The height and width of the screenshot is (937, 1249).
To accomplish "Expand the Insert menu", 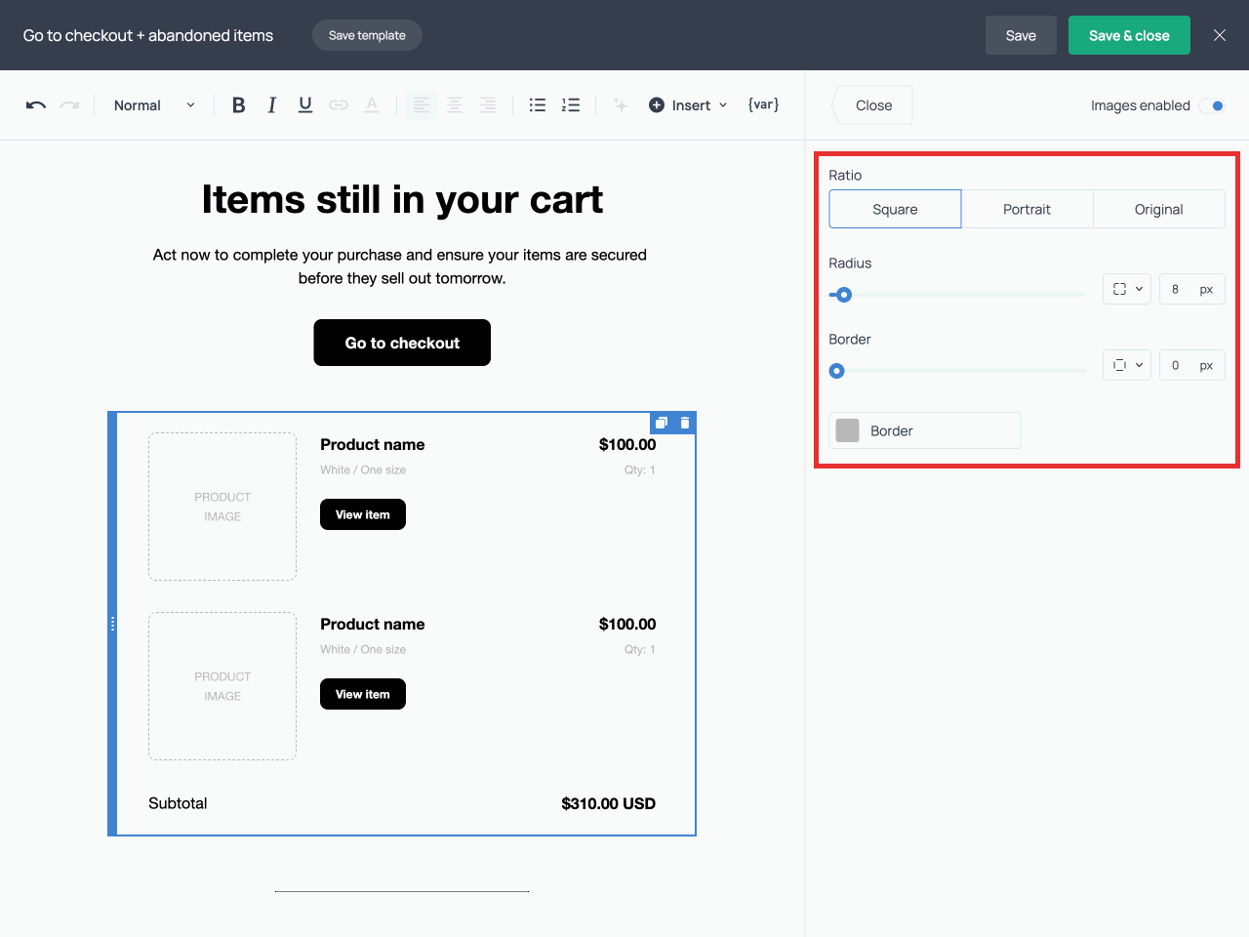I will [x=689, y=105].
